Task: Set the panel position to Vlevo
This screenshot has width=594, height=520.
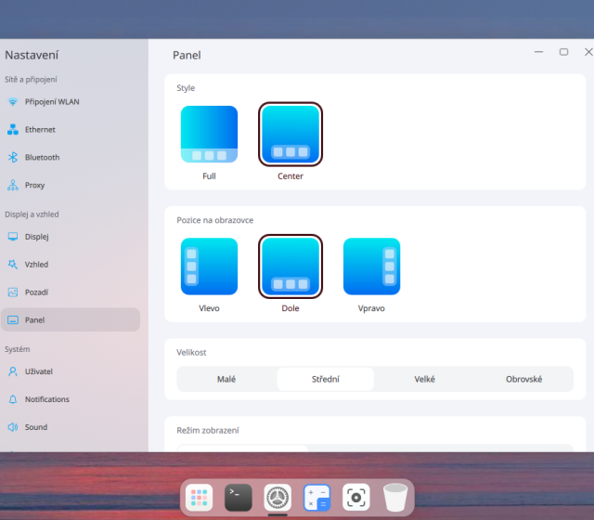Action: (x=209, y=267)
